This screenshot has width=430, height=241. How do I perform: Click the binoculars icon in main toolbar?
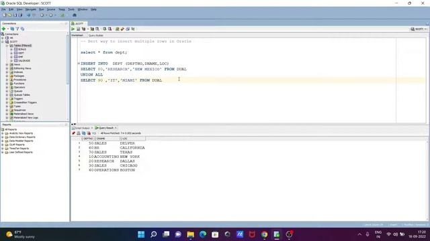pos(75,15)
